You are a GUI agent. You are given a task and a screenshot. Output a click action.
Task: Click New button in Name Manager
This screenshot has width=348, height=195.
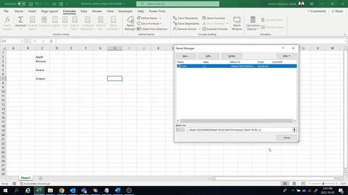coord(186,56)
